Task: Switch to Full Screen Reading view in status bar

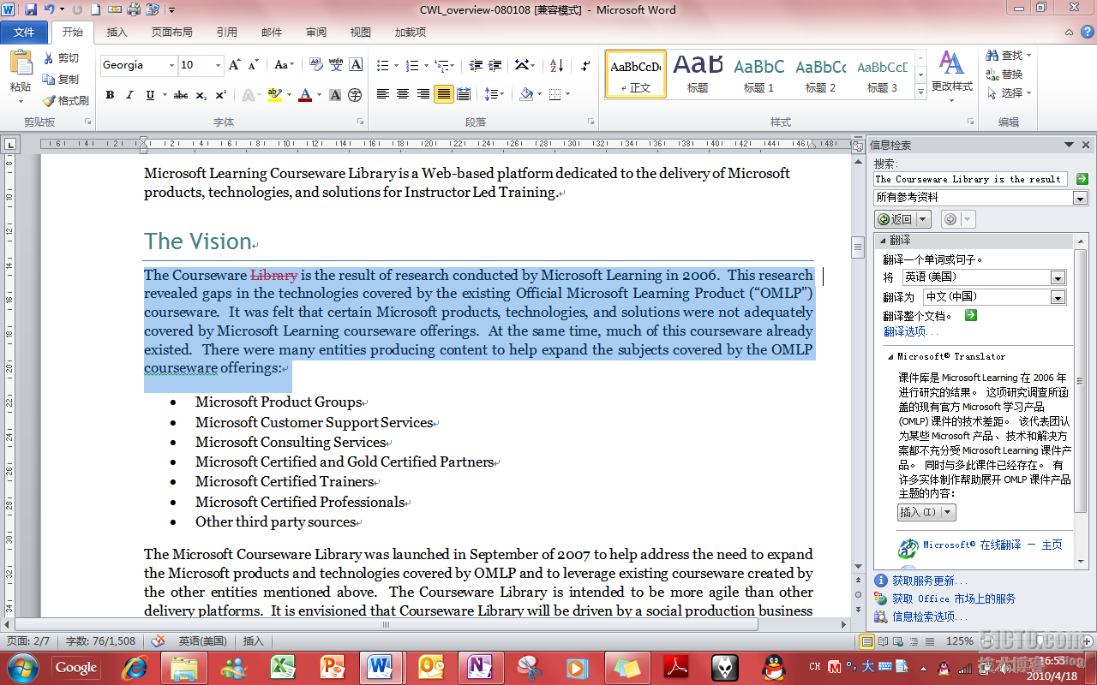Action: (883, 640)
